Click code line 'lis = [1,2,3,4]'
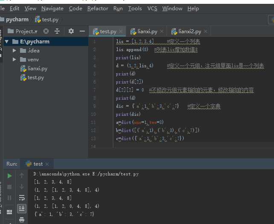The height and width of the screenshot is (224, 274). click(135, 42)
